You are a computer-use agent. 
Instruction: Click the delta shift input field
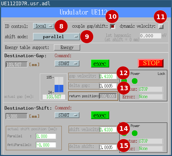[108, 147]
